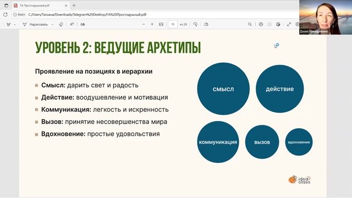Click the действие circle
Viewport: 352px width, 198px height.
(280, 89)
